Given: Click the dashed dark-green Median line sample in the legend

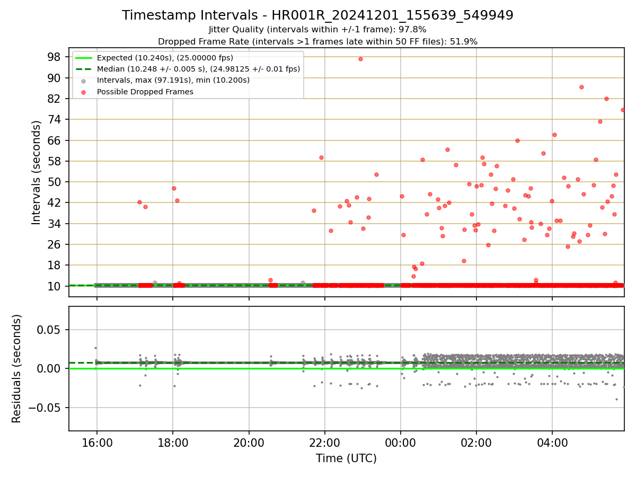Looking at the screenshot, I should 84,69.
